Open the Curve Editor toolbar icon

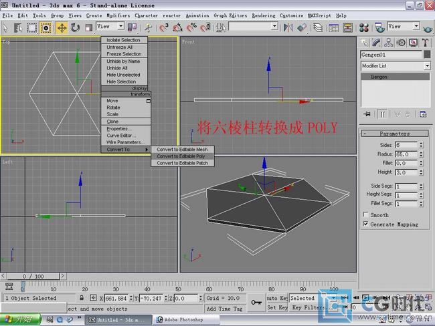click(333, 27)
